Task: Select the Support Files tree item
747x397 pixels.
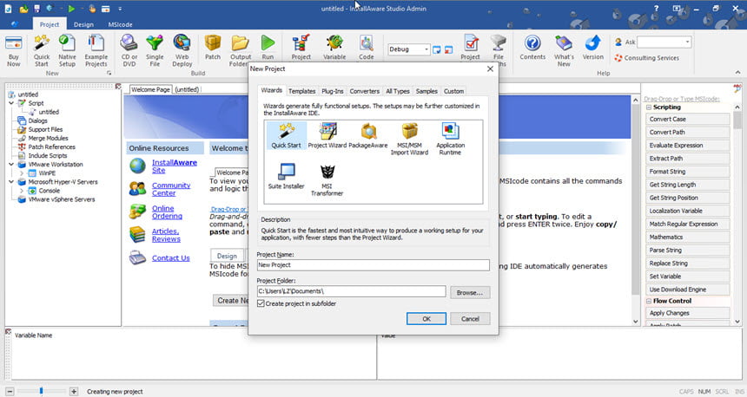Action: (45, 129)
